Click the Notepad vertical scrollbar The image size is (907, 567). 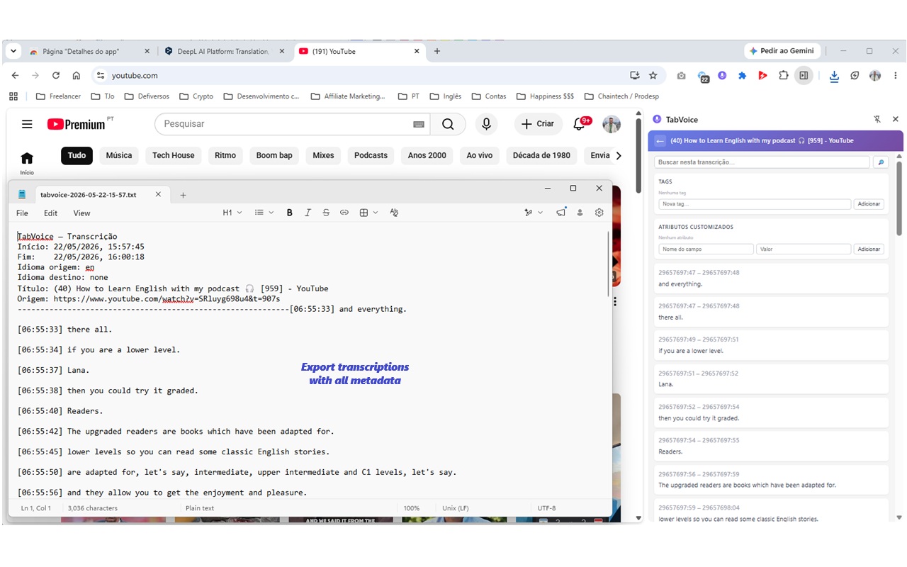pos(608,264)
